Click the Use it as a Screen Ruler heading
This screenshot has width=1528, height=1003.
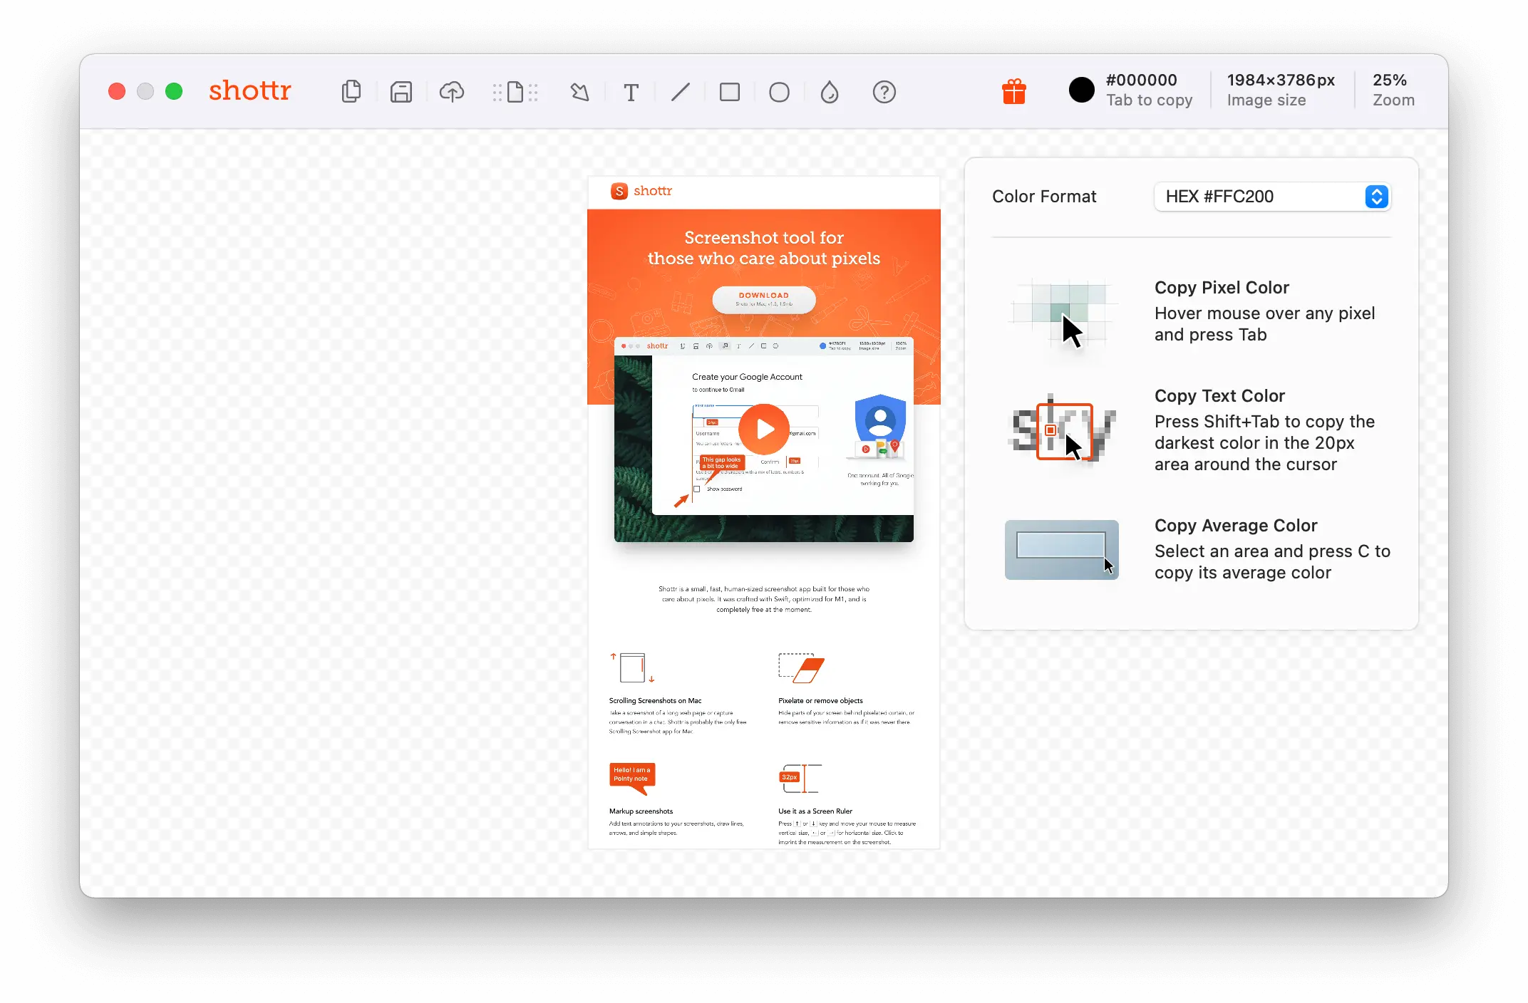click(815, 811)
